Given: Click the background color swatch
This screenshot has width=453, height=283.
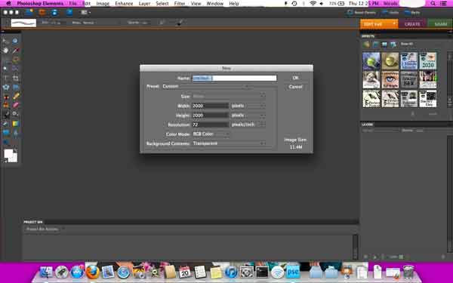Looking at the screenshot, I should pos(14,158).
